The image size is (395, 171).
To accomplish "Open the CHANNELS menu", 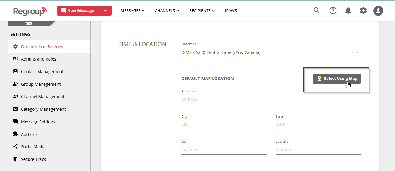I will [167, 11].
